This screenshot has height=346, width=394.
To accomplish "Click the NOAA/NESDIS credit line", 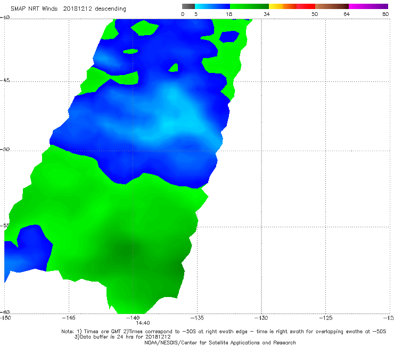I will [x=220, y=342].
